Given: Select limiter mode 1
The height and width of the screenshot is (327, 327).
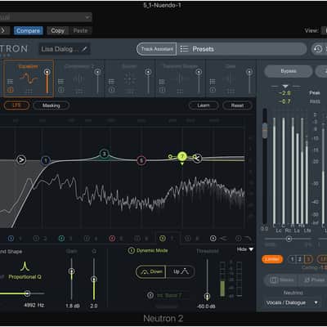Looking at the screenshot, I should pyautogui.click(x=292, y=259).
